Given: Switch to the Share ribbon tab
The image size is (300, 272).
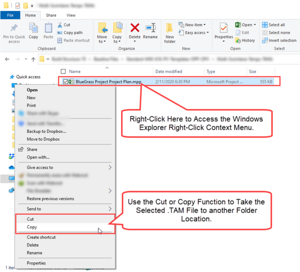Looking at the screenshot, I should 51,15.
